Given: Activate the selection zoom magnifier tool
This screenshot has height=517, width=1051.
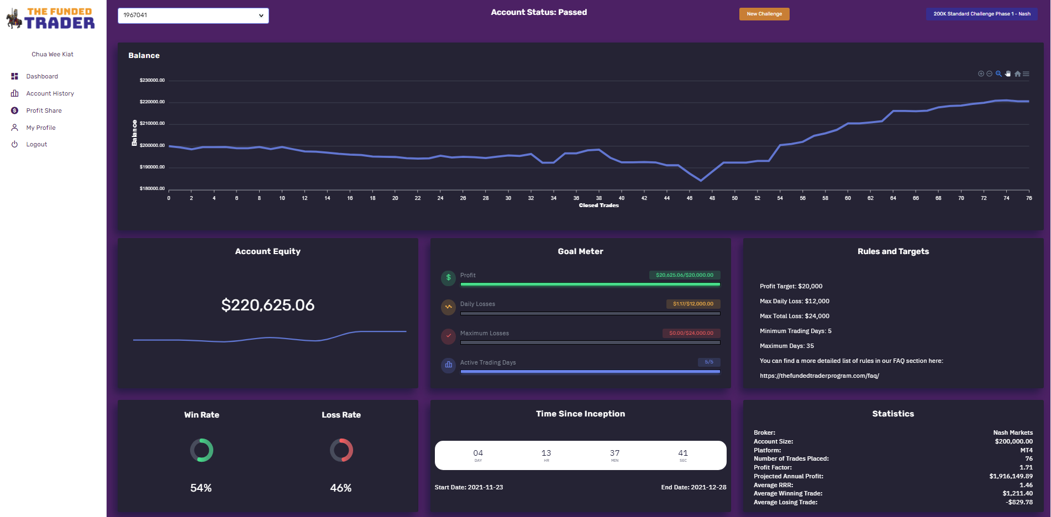Looking at the screenshot, I should pos(999,73).
